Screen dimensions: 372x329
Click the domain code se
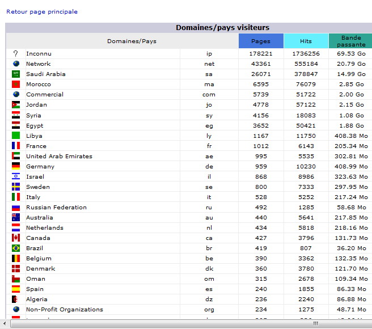(x=209, y=187)
